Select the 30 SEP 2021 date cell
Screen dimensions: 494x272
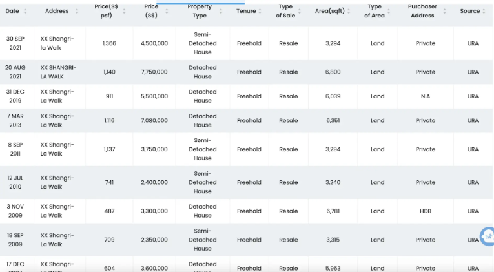pos(18,43)
